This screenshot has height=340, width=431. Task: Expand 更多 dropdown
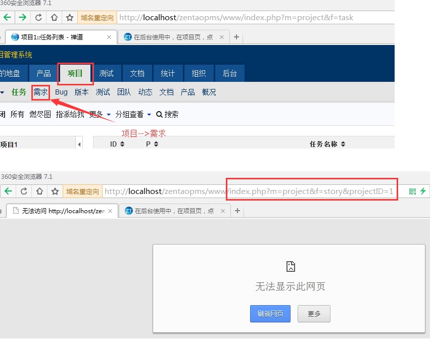100,114
